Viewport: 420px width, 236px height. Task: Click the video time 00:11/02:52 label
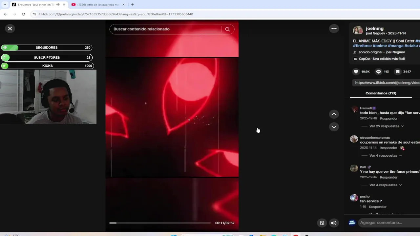click(225, 223)
